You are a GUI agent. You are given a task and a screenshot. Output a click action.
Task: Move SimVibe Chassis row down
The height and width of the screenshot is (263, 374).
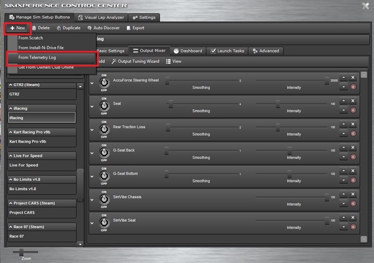pyautogui.click(x=343, y=204)
